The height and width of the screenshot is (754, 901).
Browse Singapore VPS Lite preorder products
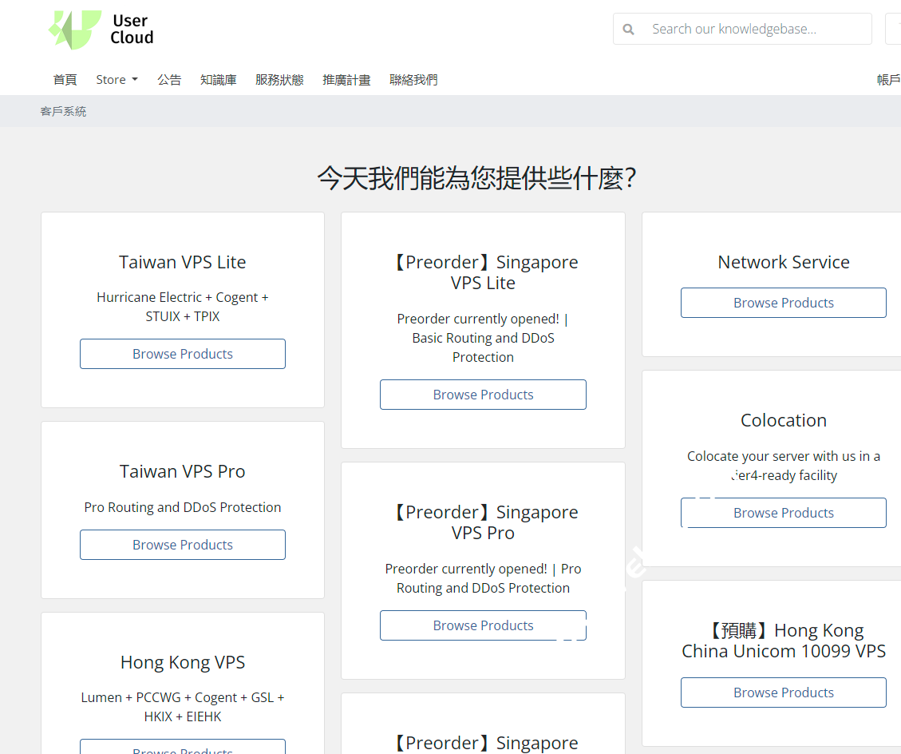(x=483, y=395)
